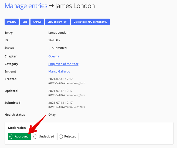This screenshot has height=148, width=177.
Task: Click the Preview button
Action: coord(12,22)
